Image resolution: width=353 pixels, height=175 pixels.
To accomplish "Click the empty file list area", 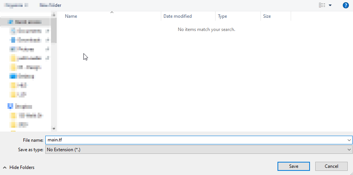I will click(x=204, y=83).
